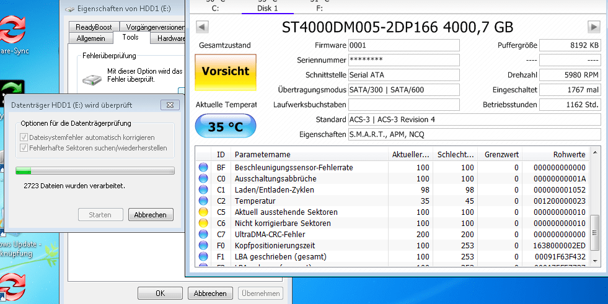Click yellow Vorsicht health status button
This screenshot has height=304, width=608.
tap(225, 72)
